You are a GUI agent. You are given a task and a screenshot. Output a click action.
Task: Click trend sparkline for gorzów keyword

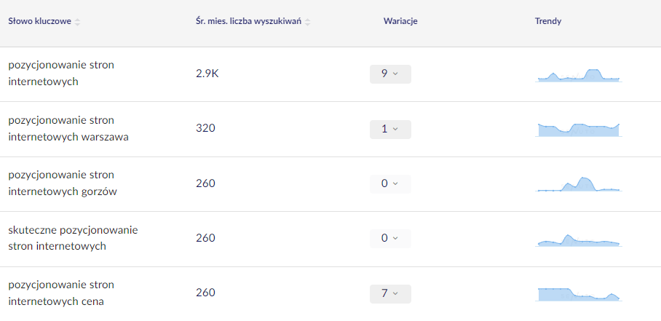[579, 183]
